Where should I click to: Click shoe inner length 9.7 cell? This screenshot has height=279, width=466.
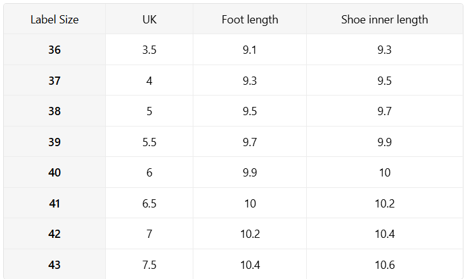(385, 111)
